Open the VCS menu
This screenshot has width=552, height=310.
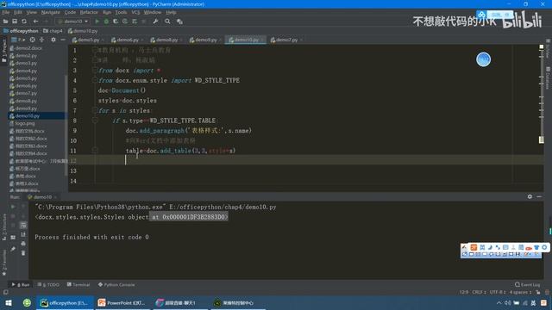click(135, 12)
